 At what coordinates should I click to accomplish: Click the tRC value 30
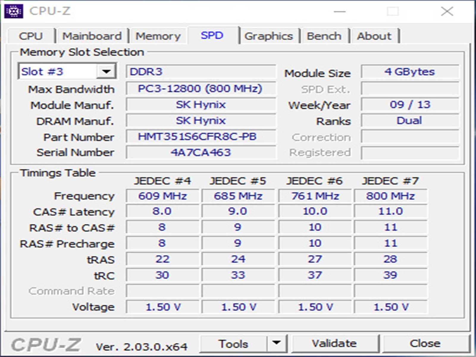(x=162, y=275)
